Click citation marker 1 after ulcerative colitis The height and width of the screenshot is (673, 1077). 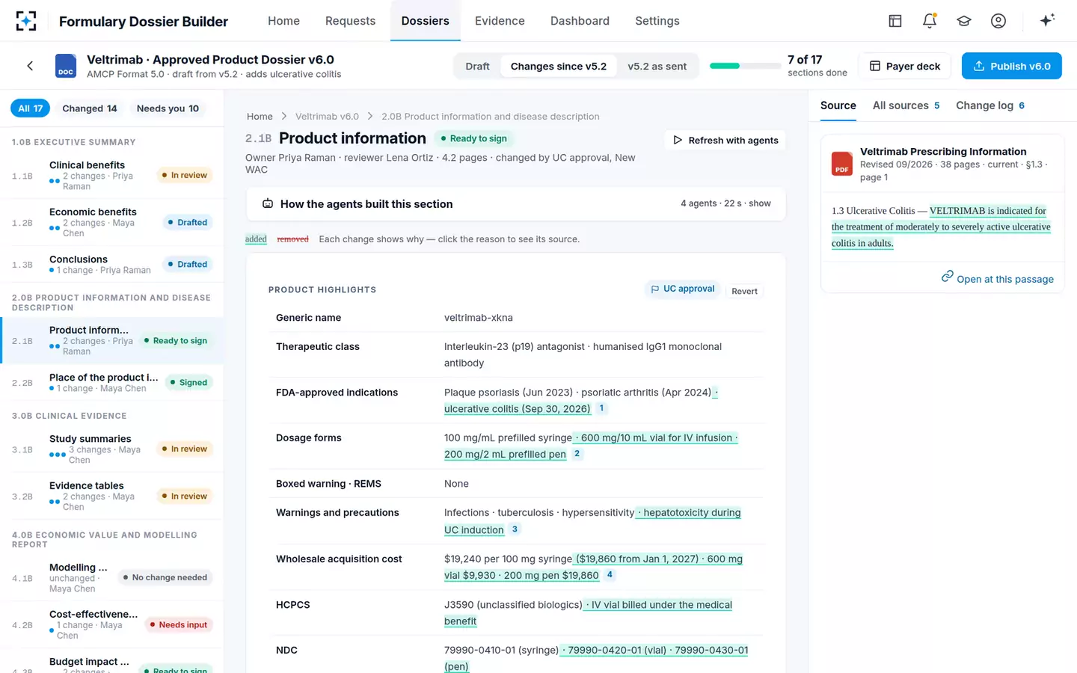601,408
